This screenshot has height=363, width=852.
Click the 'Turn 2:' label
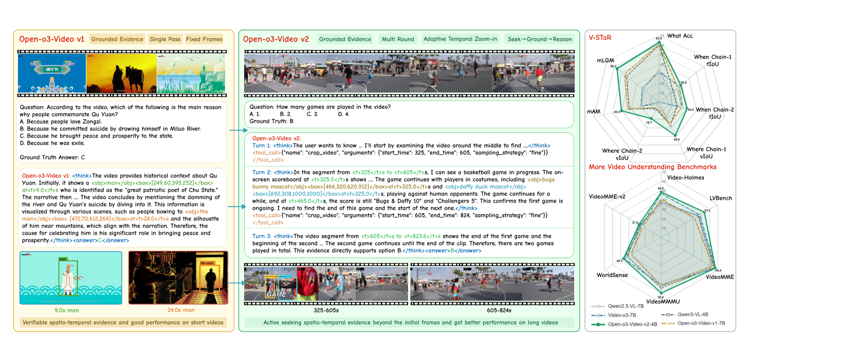coord(260,172)
